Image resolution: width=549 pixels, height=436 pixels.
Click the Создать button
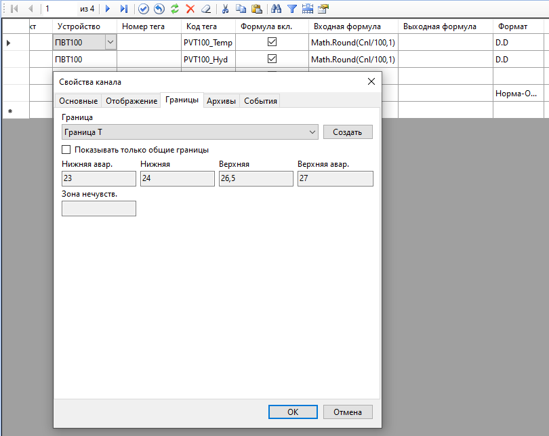pyautogui.click(x=348, y=132)
